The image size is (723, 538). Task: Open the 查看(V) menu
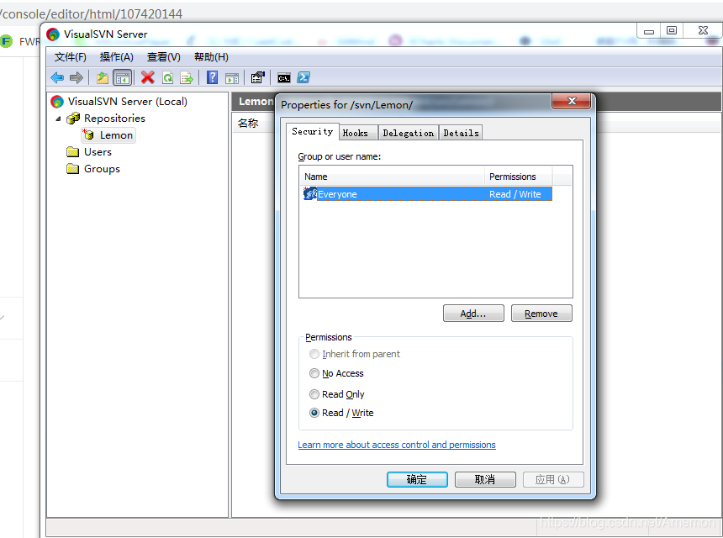coord(163,57)
